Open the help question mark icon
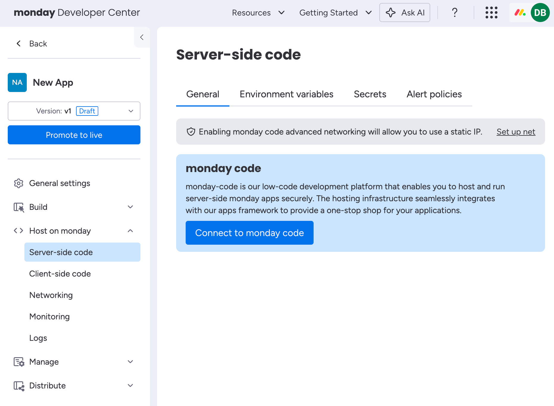This screenshot has height=406, width=554. [x=455, y=13]
